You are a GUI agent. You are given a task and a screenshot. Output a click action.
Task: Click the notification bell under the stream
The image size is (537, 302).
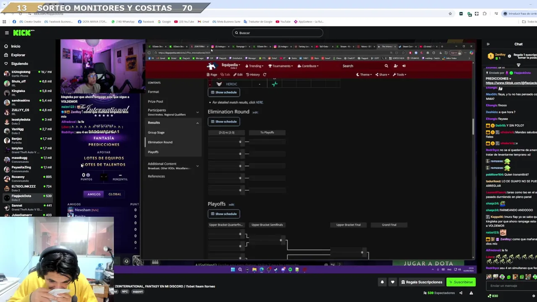(382, 282)
